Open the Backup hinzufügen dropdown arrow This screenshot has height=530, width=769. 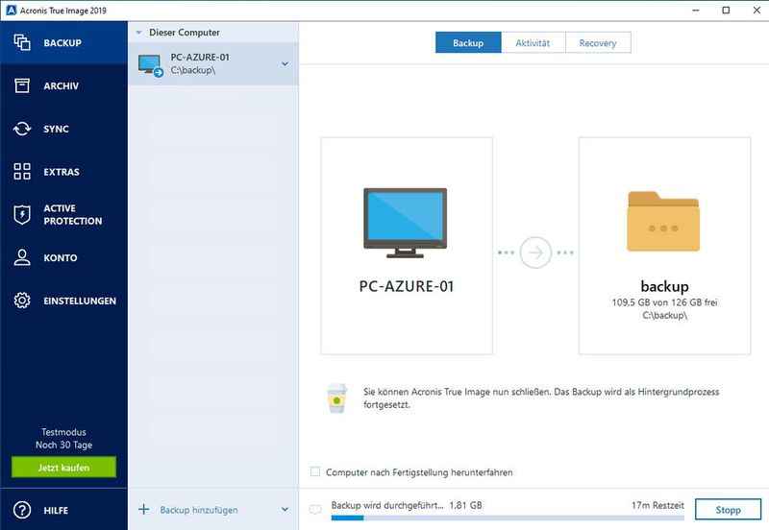coord(285,510)
